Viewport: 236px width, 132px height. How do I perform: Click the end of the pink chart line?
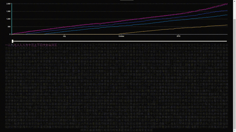click(227, 4)
